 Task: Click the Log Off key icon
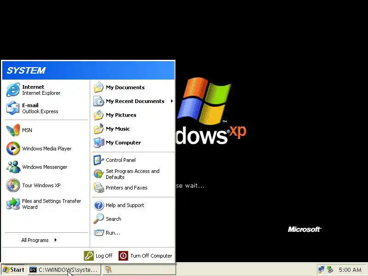pos(89,256)
